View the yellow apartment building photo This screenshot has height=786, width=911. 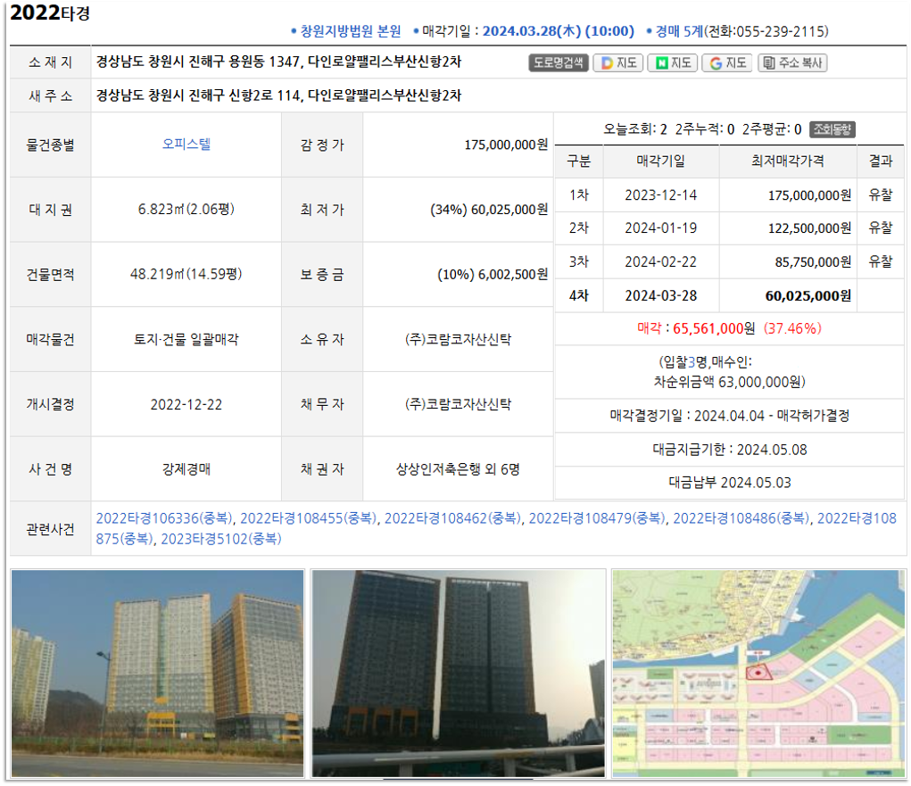(157, 673)
